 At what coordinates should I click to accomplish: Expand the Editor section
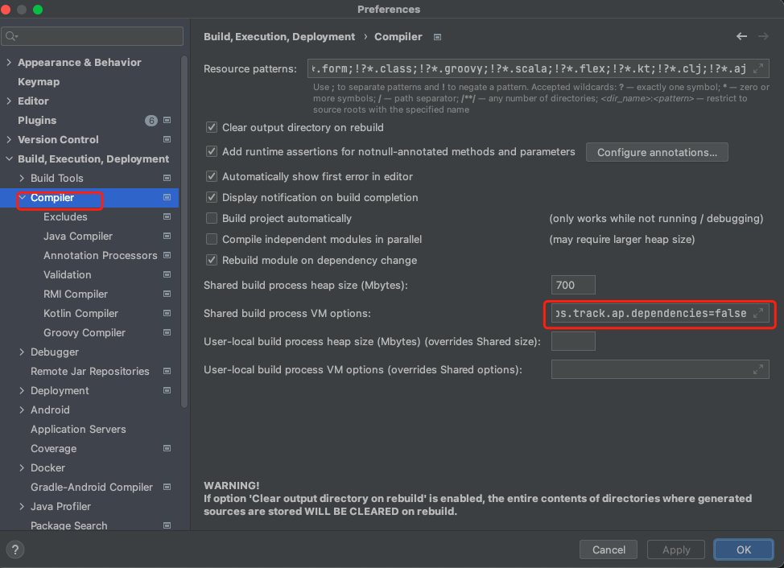(x=9, y=101)
